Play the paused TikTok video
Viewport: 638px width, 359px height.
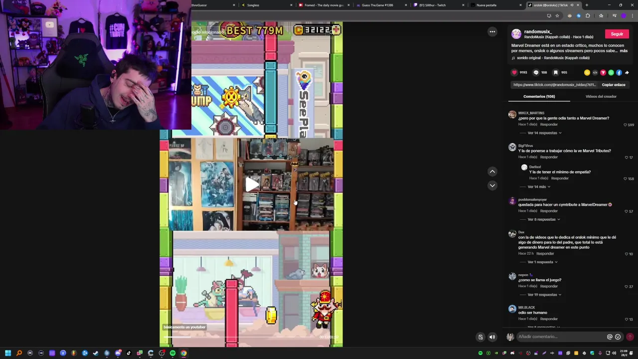pos(251,184)
